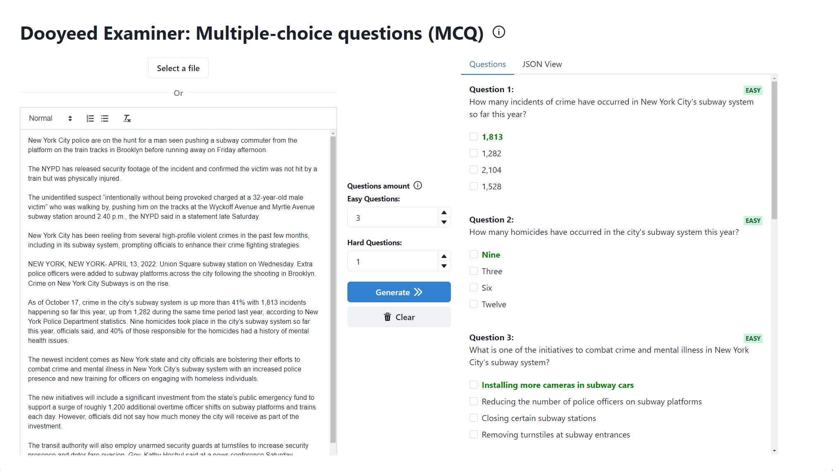This screenshot has height=471, width=833.
Task: Click the info icon beside the page title
Action: [499, 32]
